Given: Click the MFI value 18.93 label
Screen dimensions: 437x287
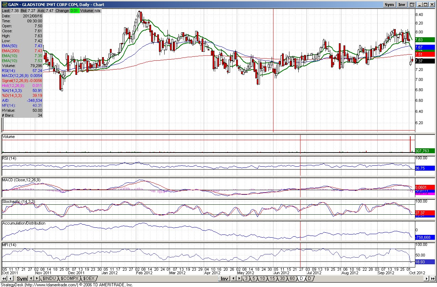Looking at the screenshot, I should point(425,262).
